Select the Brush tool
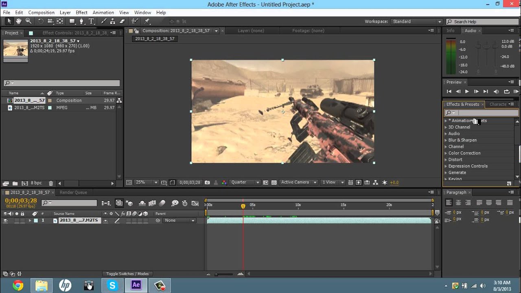 tap(103, 21)
